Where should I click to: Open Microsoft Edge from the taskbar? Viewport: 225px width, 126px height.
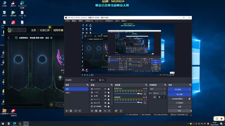click(15, 124)
